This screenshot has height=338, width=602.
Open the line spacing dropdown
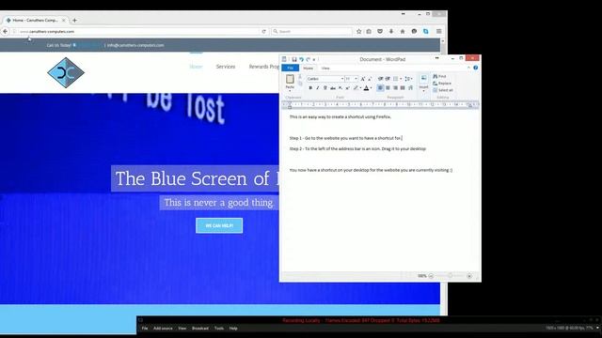[x=408, y=79]
